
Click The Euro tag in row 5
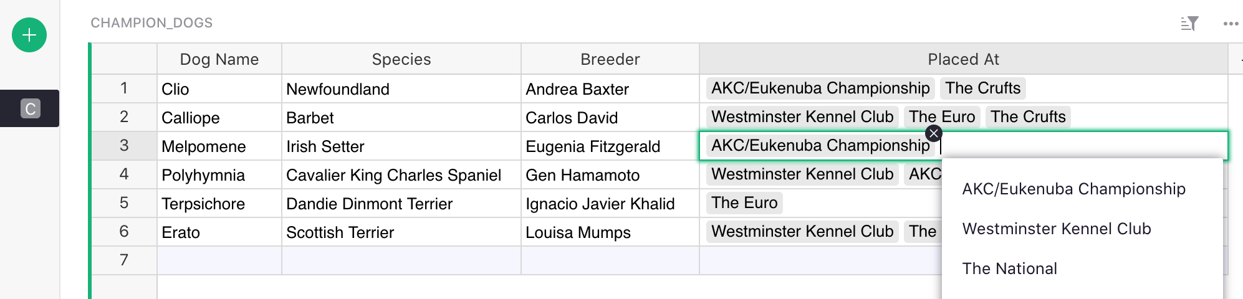744,203
